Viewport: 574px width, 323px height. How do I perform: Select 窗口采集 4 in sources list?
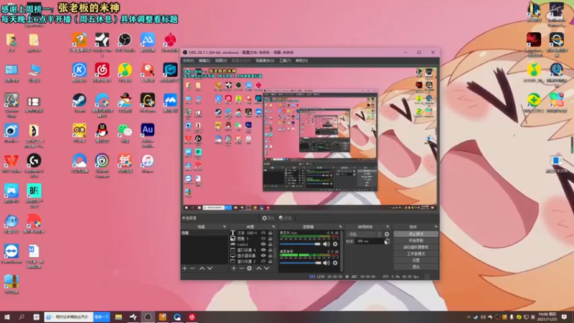(246, 250)
